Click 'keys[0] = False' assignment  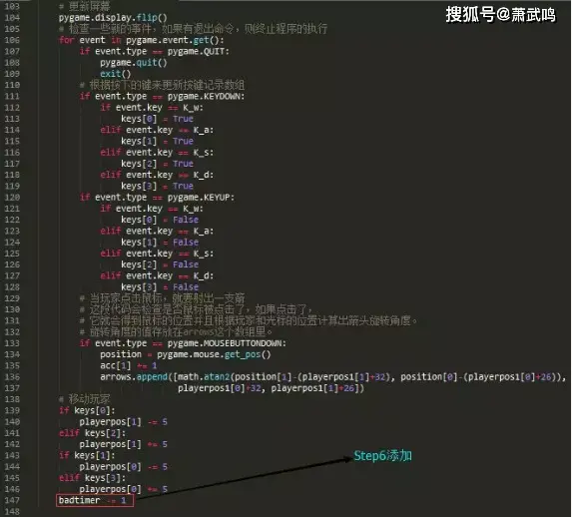click(x=160, y=220)
